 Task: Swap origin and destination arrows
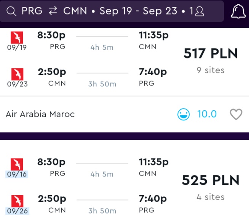pyautogui.click(x=53, y=11)
